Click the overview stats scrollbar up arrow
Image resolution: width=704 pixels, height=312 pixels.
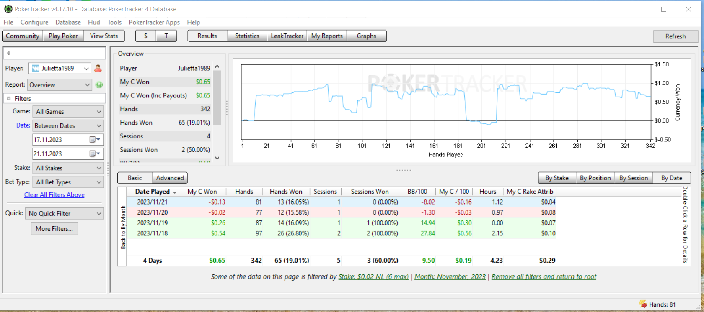point(217,66)
